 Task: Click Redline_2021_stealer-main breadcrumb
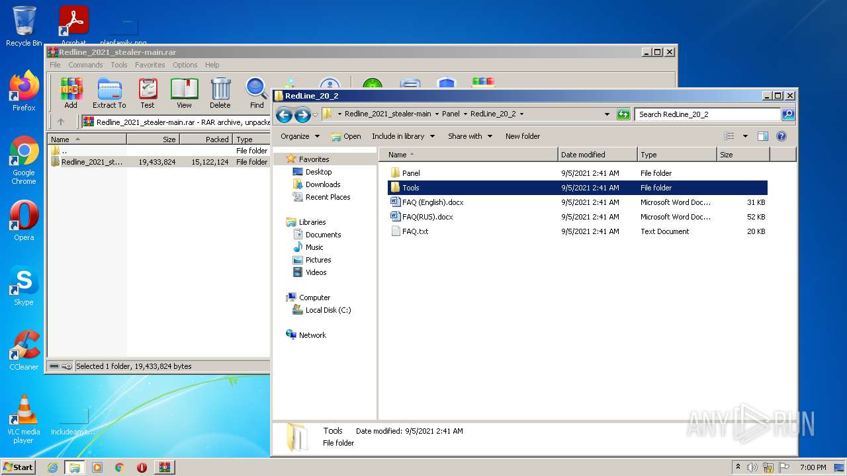(388, 114)
